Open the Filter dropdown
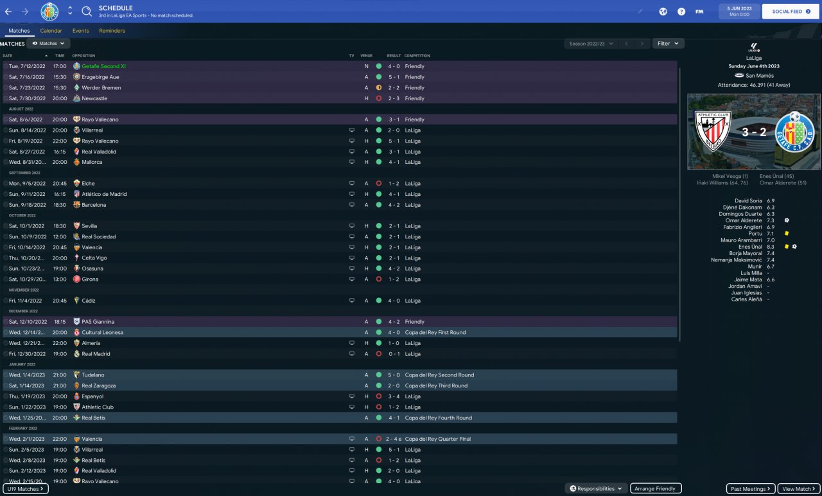The width and height of the screenshot is (822, 496). 669,44
